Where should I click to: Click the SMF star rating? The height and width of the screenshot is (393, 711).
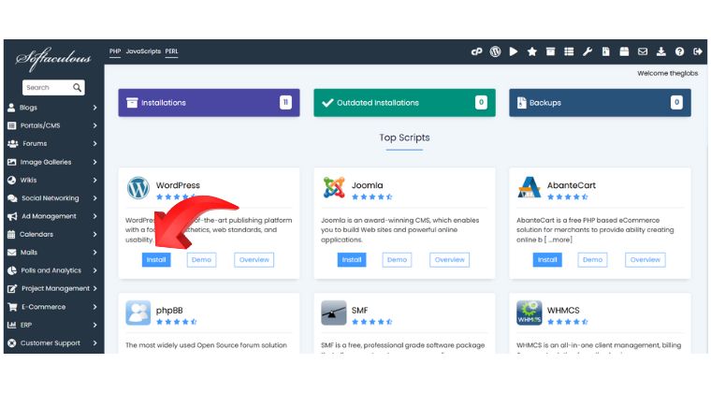tap(371, 322)
